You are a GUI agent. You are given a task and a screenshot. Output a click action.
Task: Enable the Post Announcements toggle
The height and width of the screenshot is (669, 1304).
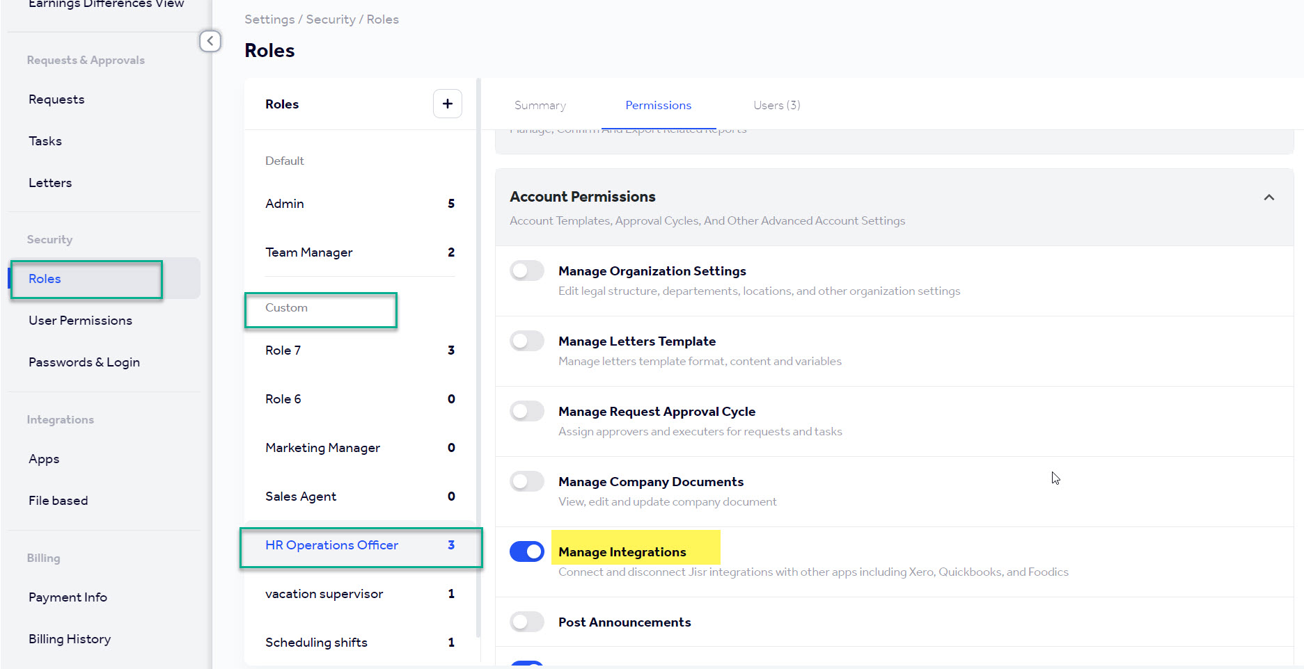526,621
